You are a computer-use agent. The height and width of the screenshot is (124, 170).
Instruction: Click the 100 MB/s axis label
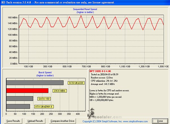12,35
